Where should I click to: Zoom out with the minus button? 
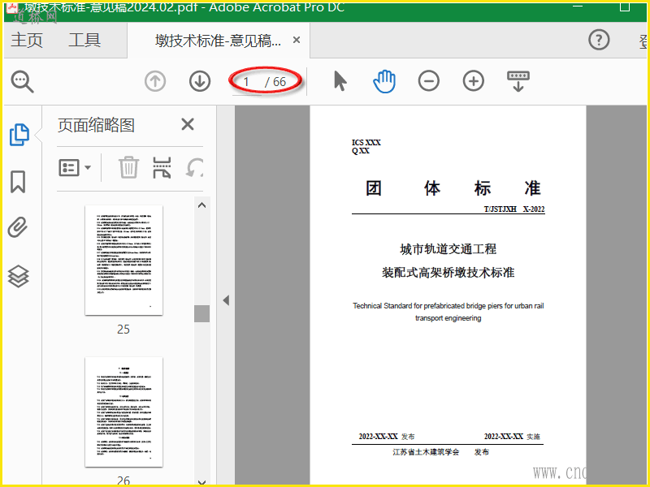429,80
